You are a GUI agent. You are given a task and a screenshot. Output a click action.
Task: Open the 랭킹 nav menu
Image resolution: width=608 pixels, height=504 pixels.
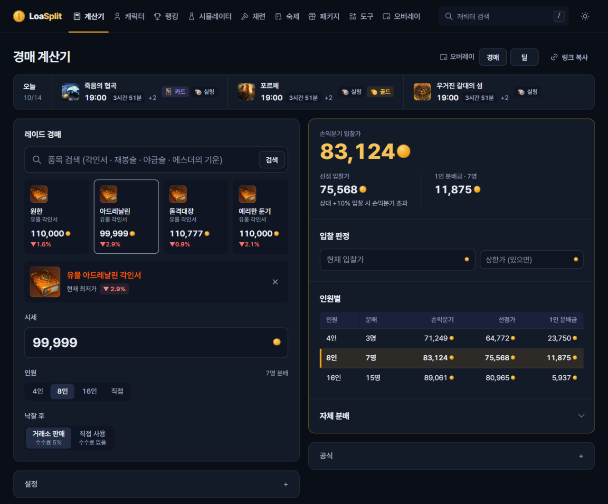[x=166, y=16]
